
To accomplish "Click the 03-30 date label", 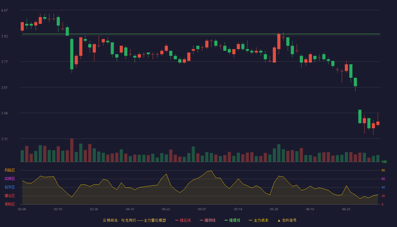I will click(94, 209).
